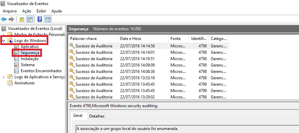Screen dimensions: 299x133
Task: Expand Logs de Aplicativos e Serviços node
Action: point(4,77)
